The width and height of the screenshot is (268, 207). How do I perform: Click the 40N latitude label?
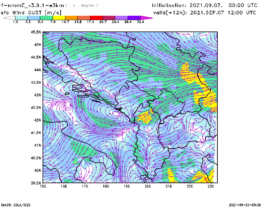38,170
